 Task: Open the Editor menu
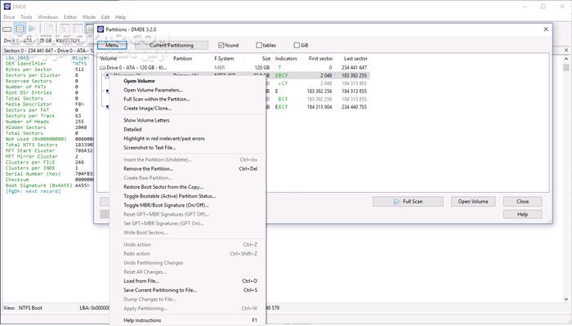pyautogui.click(x=70, y=17)
